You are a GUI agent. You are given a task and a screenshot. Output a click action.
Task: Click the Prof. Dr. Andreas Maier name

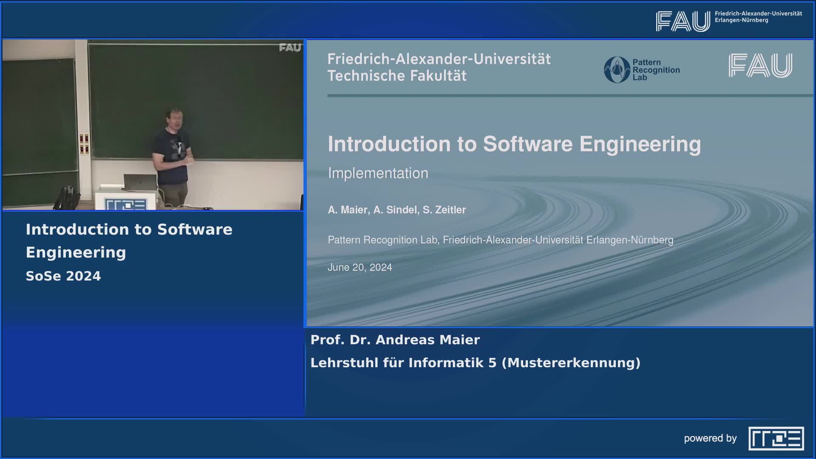click(x=394, y=340)
